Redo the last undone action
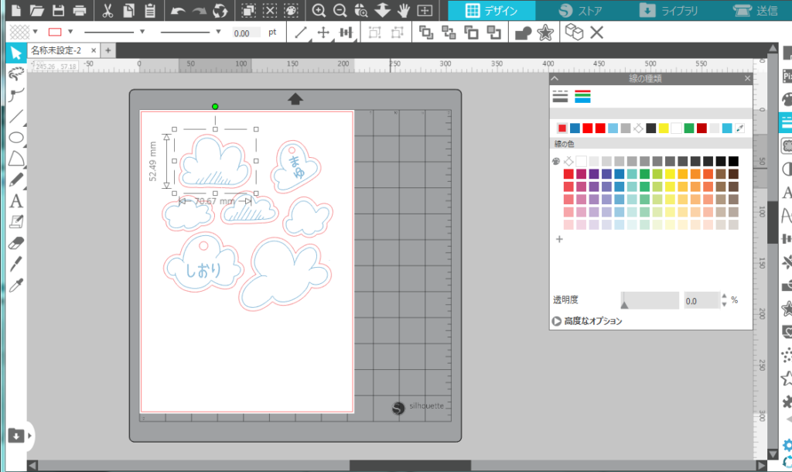792x472 pixels. [x=199, y=10]
